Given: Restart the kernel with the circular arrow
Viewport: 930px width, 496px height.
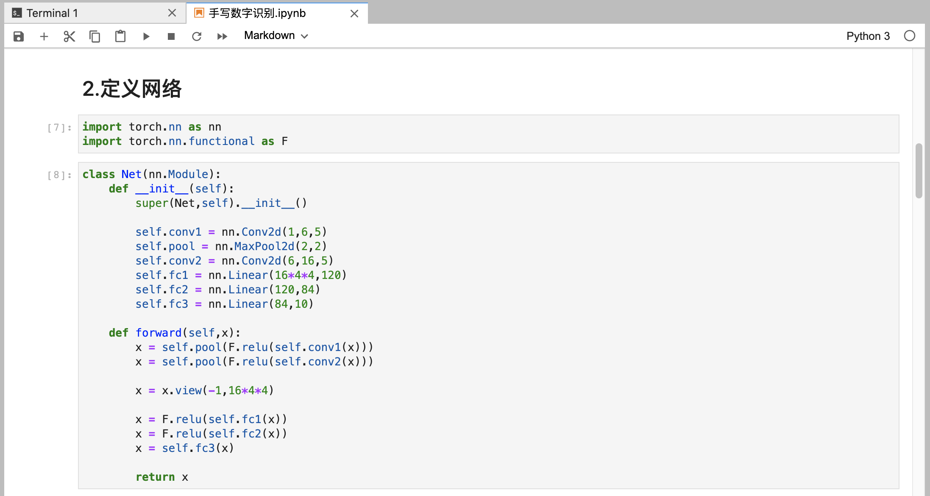Looking at the screenshot, I should [197, 36].
